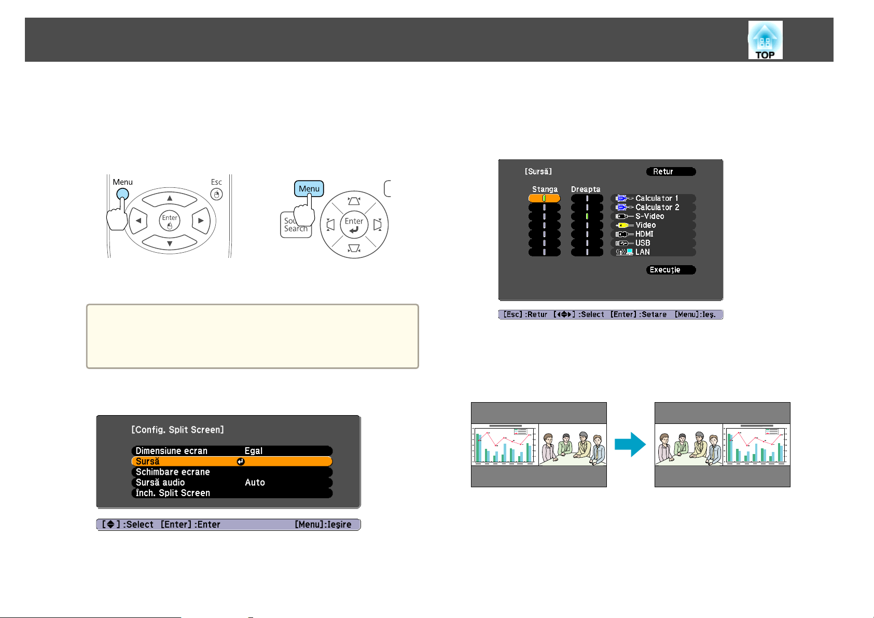Click the Calculator 1 connector icon
Screen dimensions: 874x618
[624, 198]
